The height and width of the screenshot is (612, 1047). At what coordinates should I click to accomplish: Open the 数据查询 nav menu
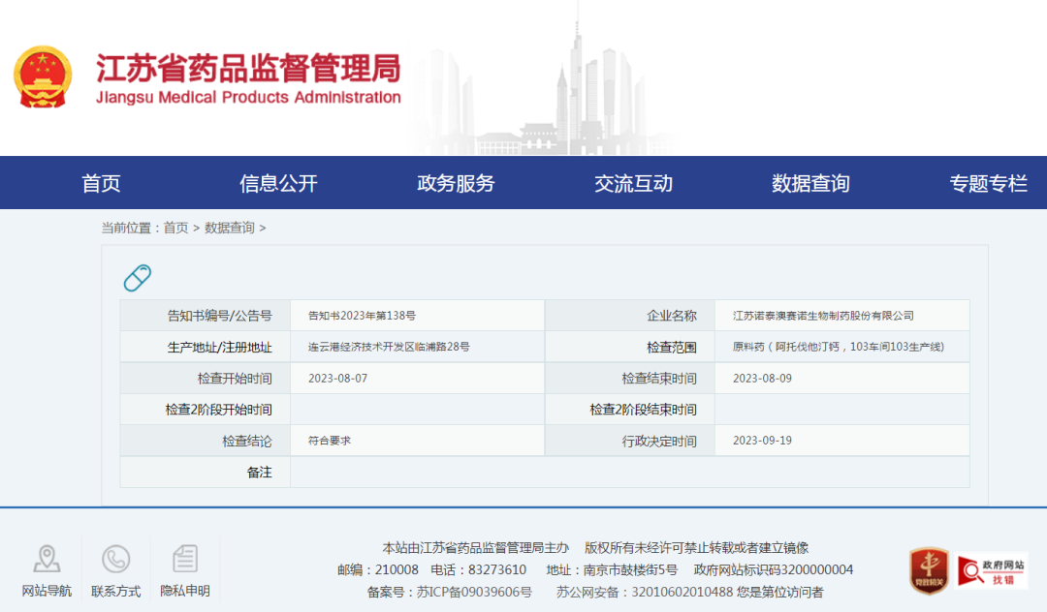pyautogui.click(x=810, y=183)
